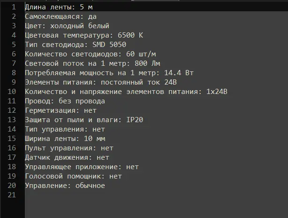Viewport: 288px width, 218px height.
Task: Click 'IP20' protection rating text
Action: 135,120
